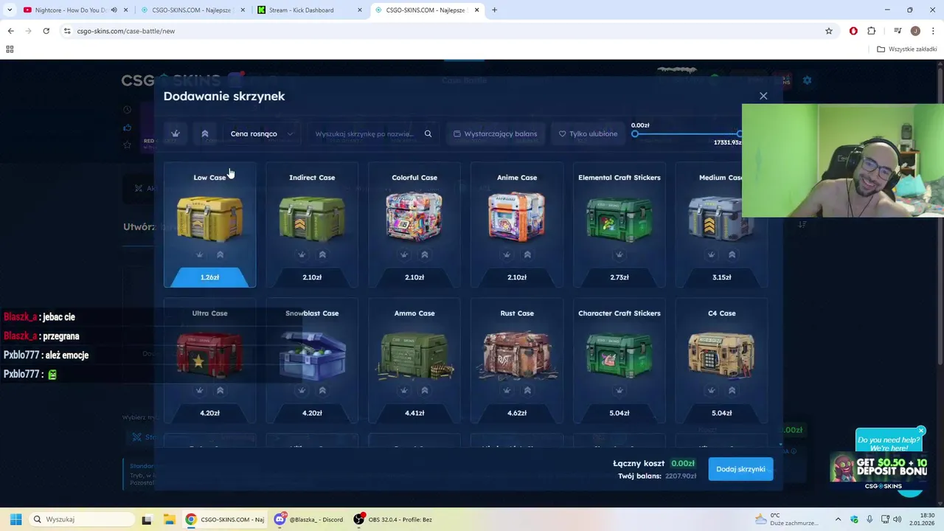Viewport: 944px width, 531px height.
Task: Click the minimum price slider handle at 0.00zł
Action: 635,134
